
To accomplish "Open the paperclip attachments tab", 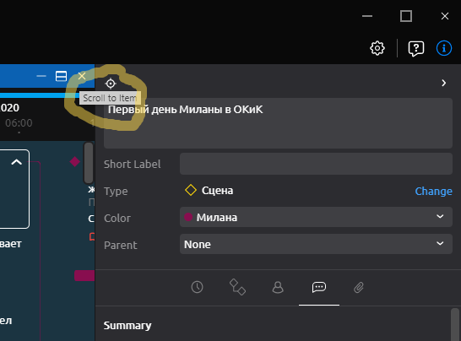I will (x=359, y=287).
